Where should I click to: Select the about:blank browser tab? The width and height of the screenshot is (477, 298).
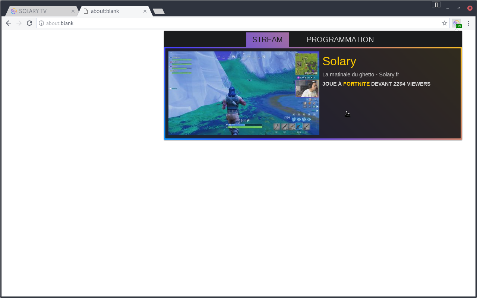coord(114,11)
